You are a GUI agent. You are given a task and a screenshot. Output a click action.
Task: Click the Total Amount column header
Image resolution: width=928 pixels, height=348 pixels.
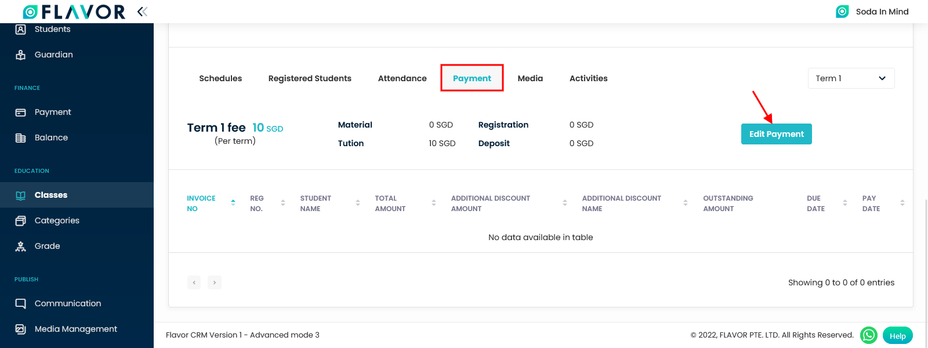[390, 203]
